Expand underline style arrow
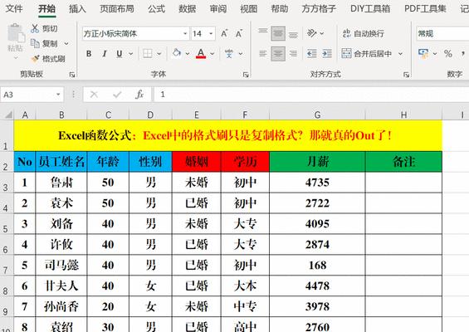 tap(130, 54)
